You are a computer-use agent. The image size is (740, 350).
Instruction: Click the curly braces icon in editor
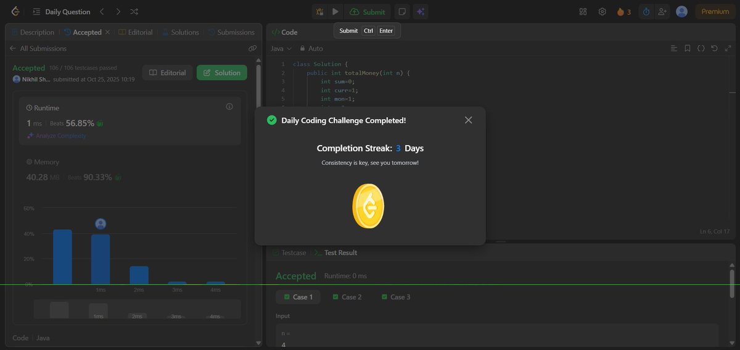coord(701,48)
